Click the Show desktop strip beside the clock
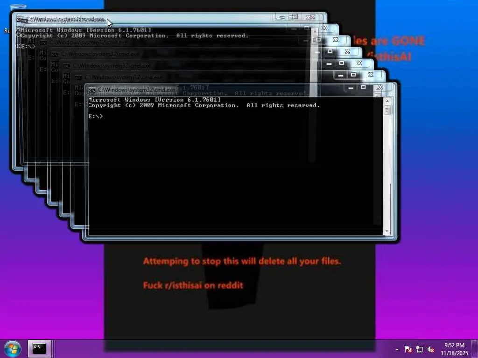The height and width of the screenshot is (358, 478). click(x=474, y=349)
